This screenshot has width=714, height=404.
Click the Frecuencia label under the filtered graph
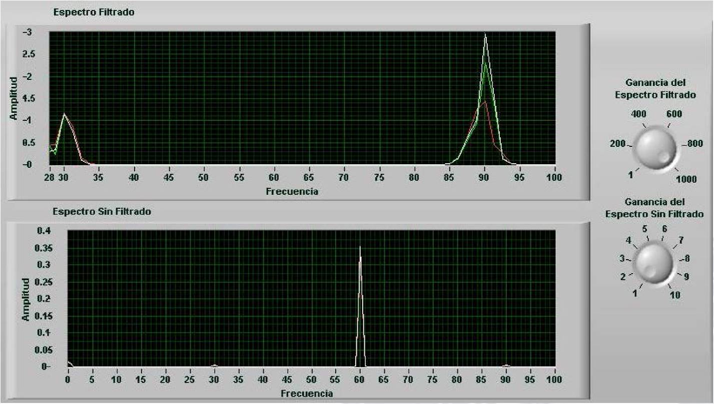click(292, 191)
